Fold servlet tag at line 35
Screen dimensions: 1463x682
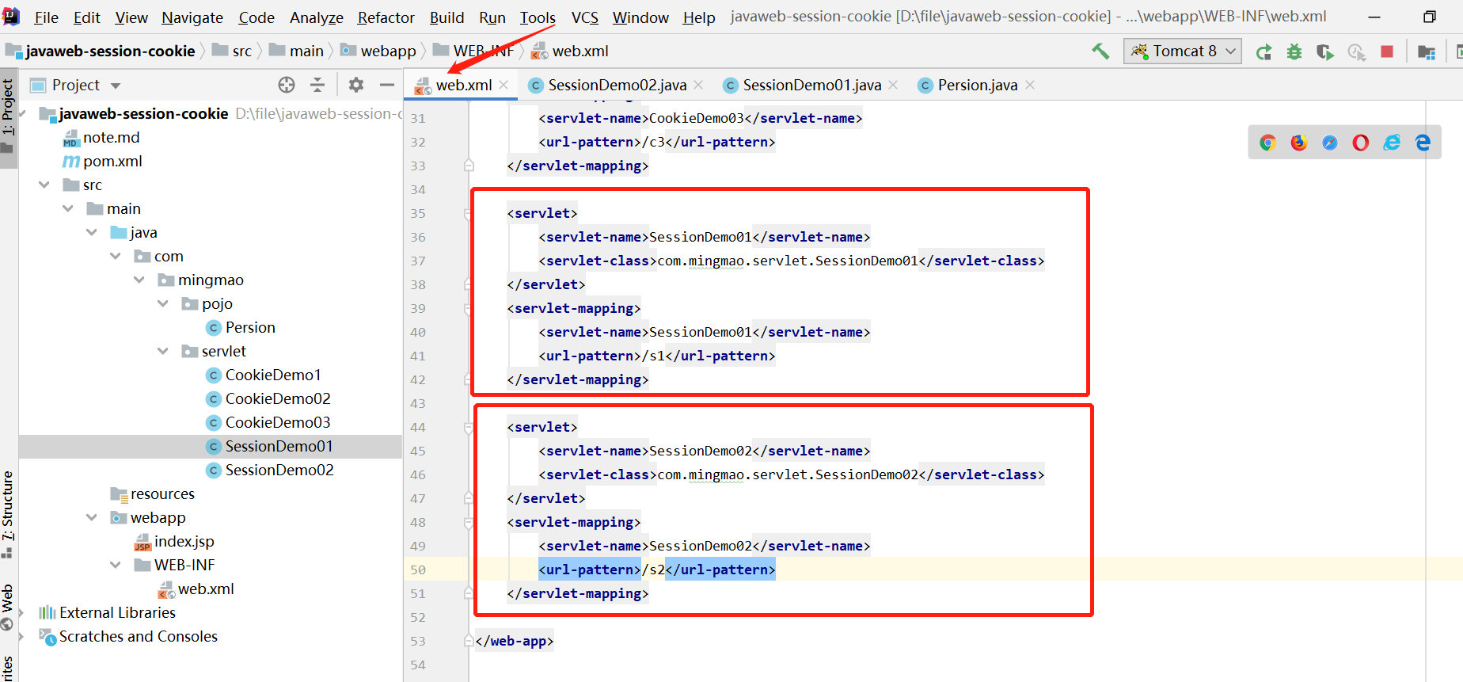[469, 213]
